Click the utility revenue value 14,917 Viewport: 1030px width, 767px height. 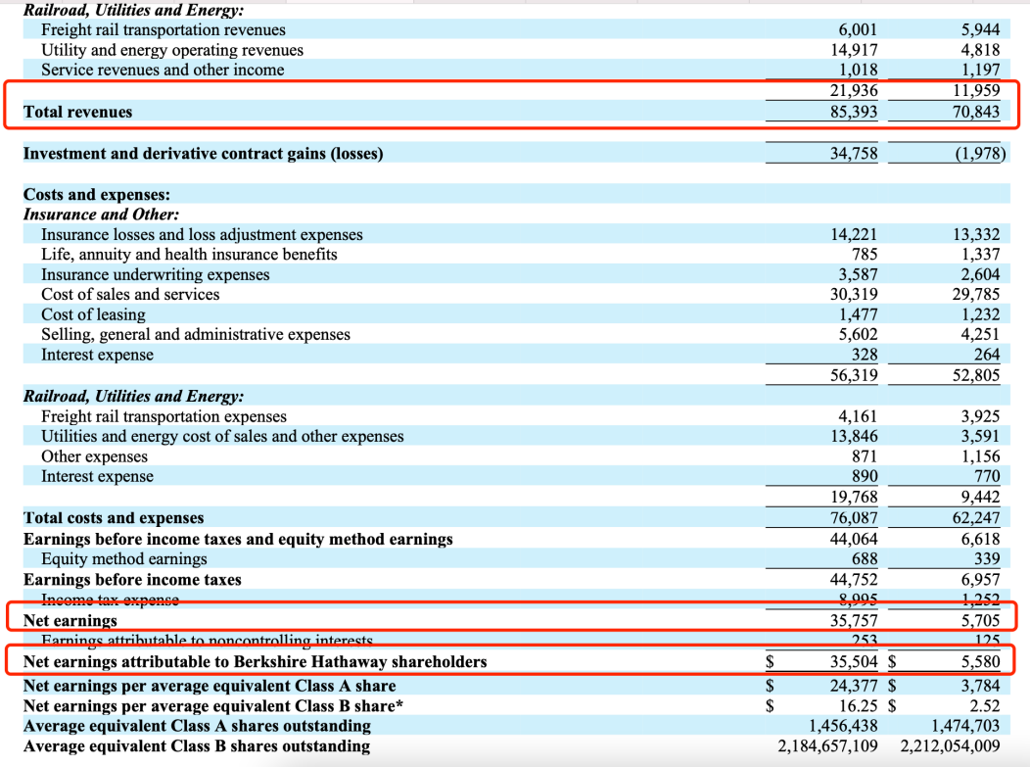(x=854, y=50)
